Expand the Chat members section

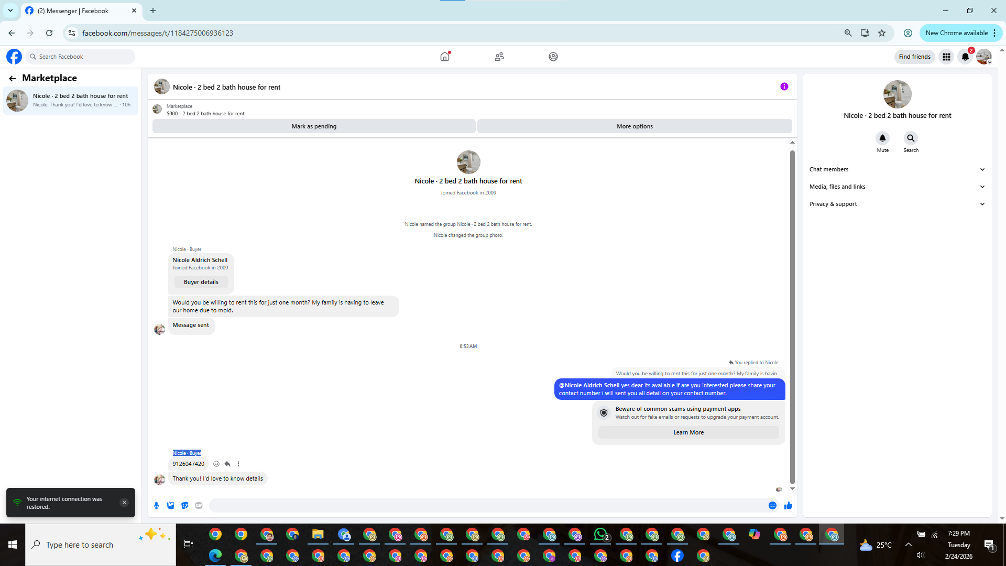click(897, 169)
